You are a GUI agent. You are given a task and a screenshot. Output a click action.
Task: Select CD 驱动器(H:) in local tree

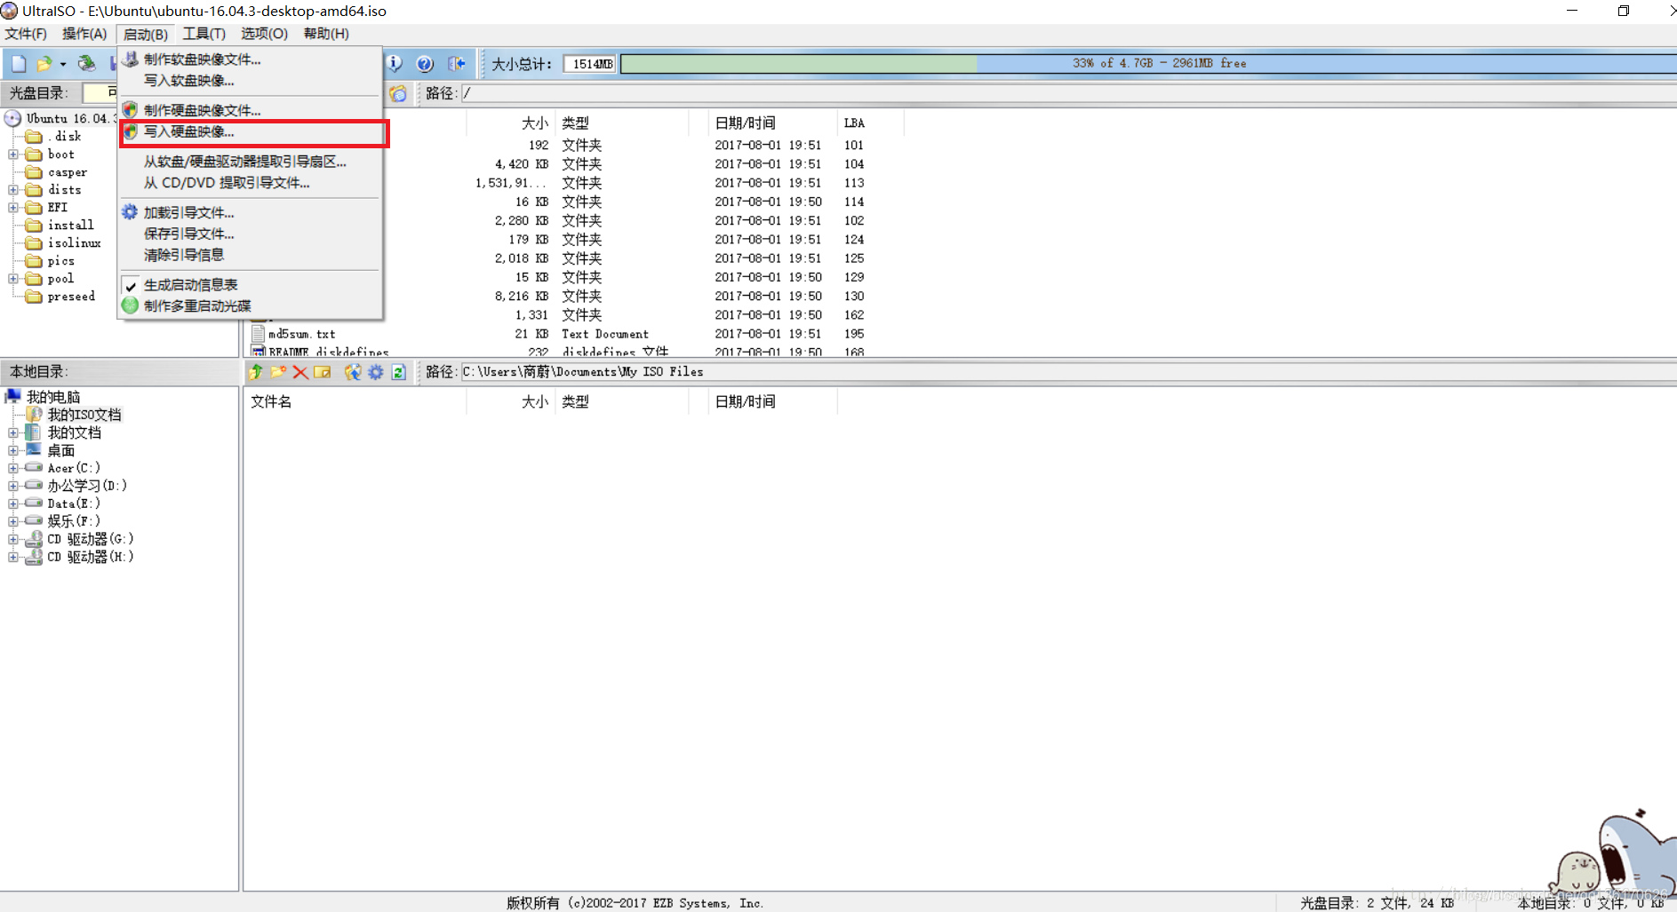click(x=90, y=557)
